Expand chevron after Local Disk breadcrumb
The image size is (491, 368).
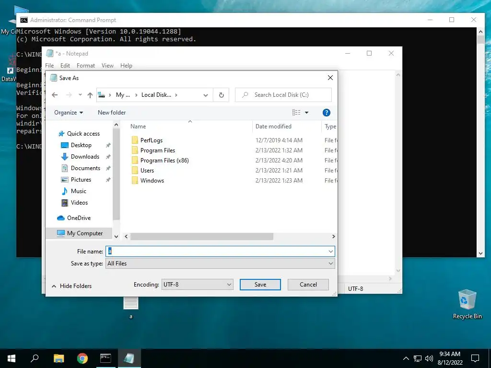(x=176, y=95)
